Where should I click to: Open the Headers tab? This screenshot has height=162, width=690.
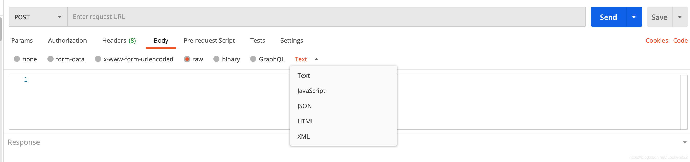pyautogui.click(x=119, y=41)
